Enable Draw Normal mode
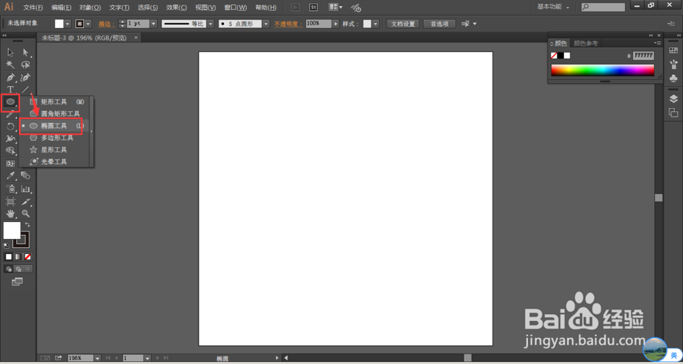The image size is (683, 364). (x=8, y=269)
